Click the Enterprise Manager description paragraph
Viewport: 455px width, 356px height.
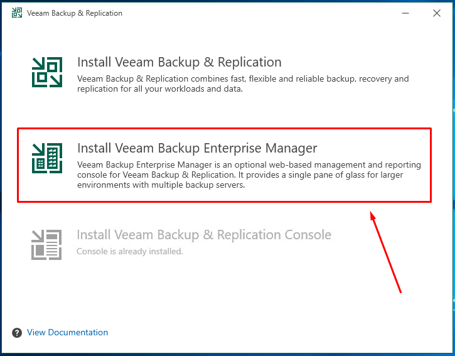point(249,175)
